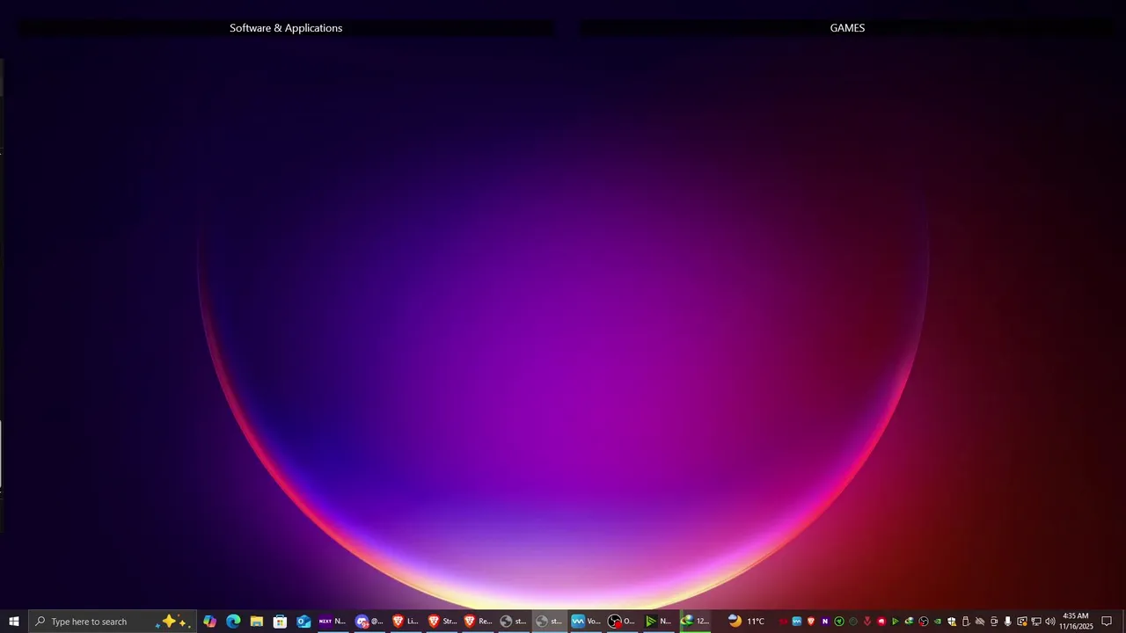
Task: Open the Voicemod tray icon
Action: [x=797, y=622]
